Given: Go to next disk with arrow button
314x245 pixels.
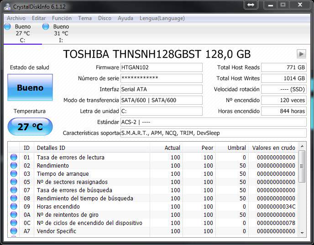Looking at the screenshot, I should pos(301,54).
